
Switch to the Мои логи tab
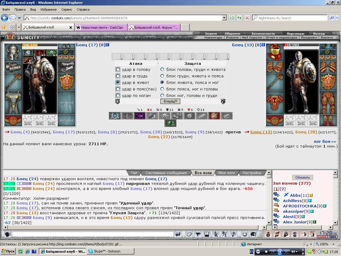226,173
